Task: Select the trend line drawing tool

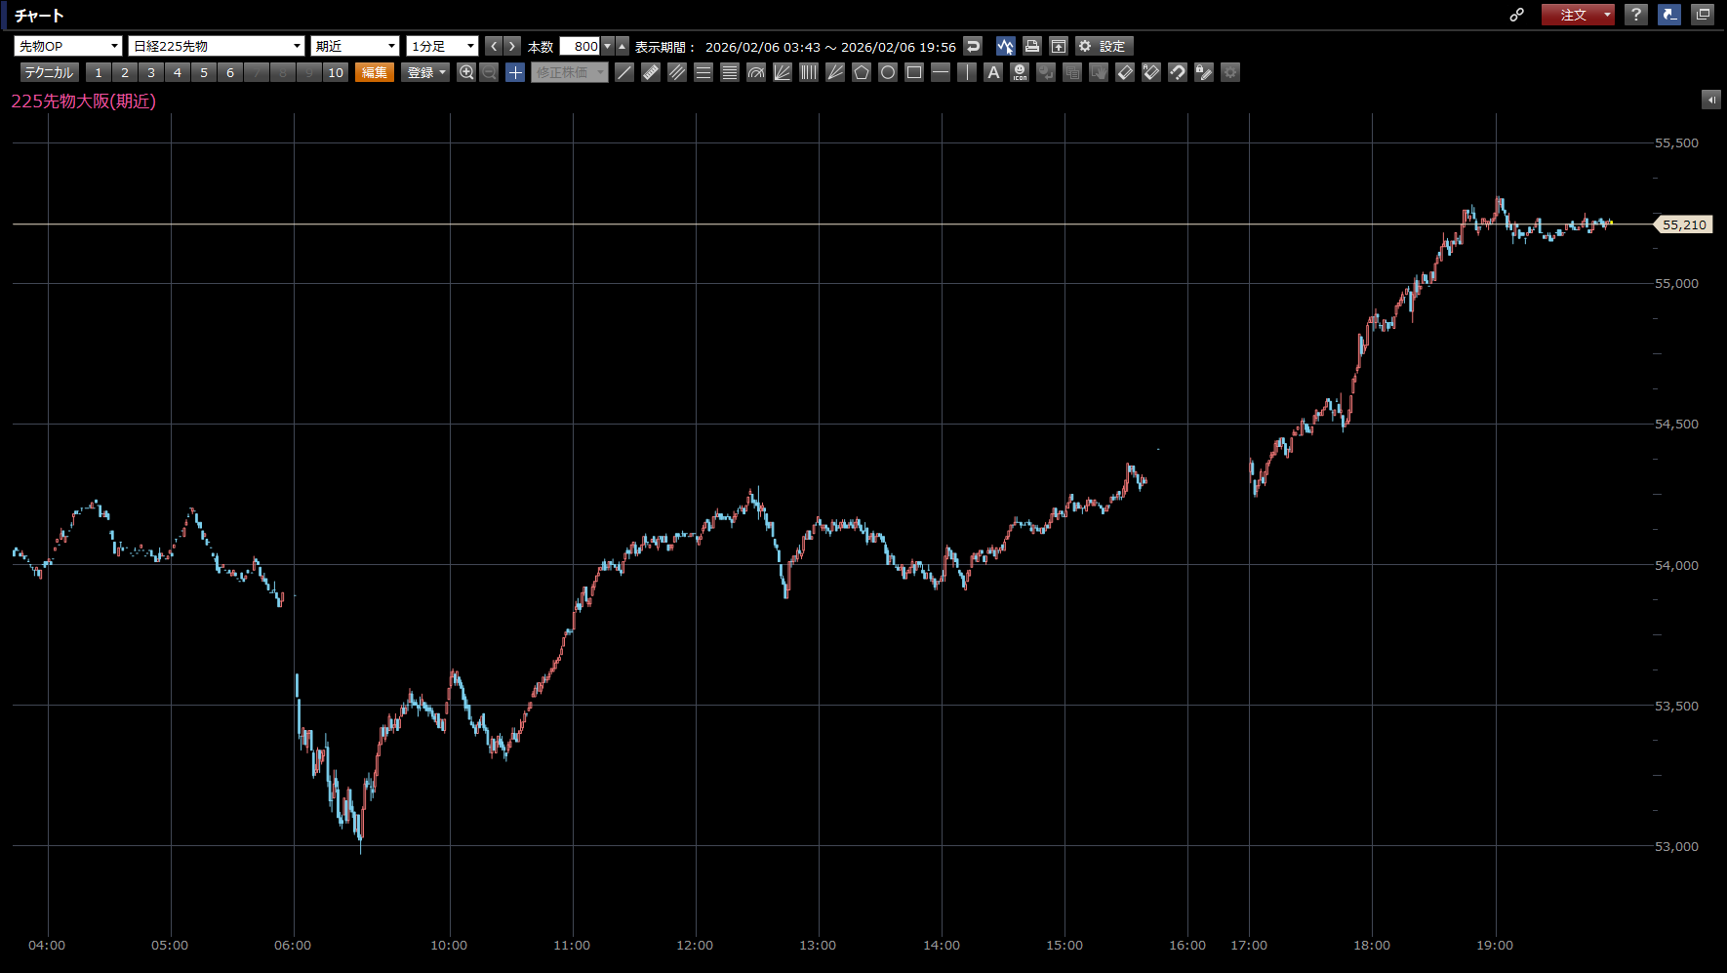Action: (624, 72)
